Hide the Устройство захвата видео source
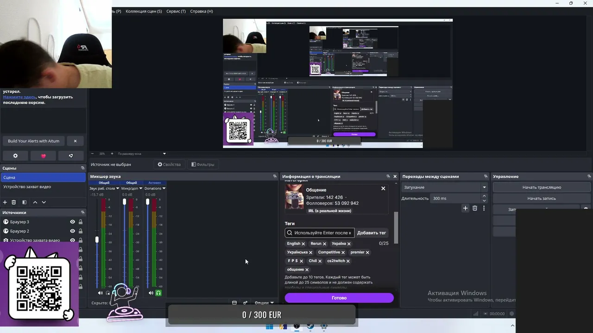593x333 pixels. [72, 240]
